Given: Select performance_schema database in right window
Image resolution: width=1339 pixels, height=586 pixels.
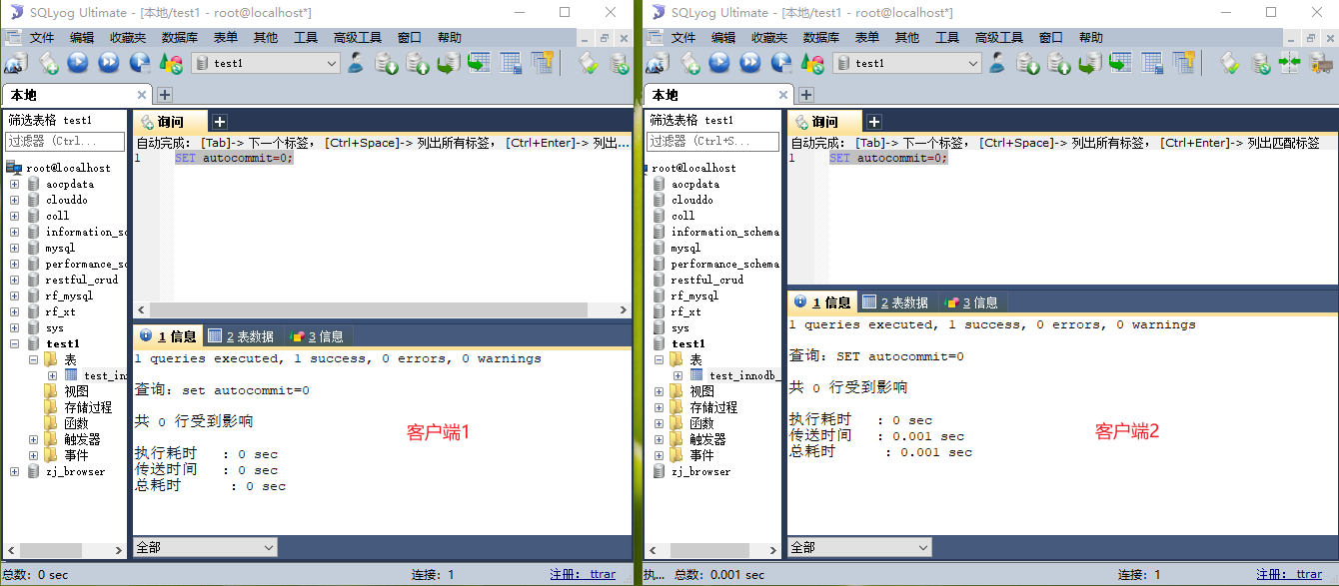Looking at the screenshot, I should (x=724, y=264).
